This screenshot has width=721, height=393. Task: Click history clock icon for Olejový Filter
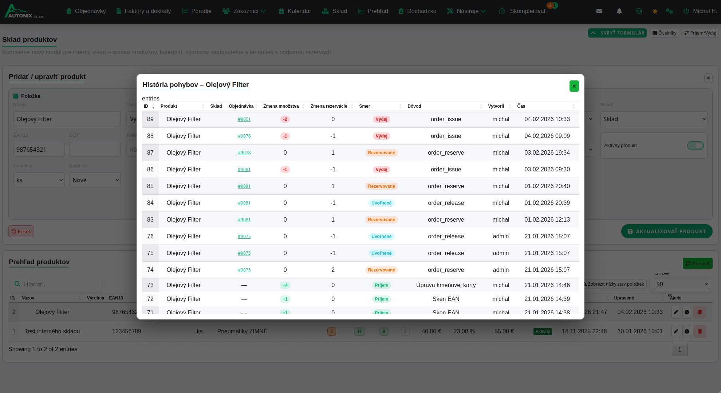click(687, 312)
